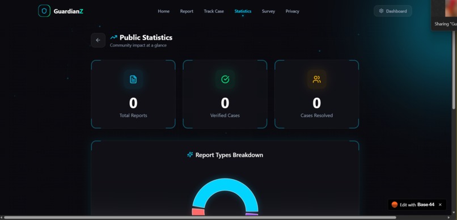Click the trending arrow icon beside Public Statistics
The width and height of the screenshot is (457, 220).
113,37
